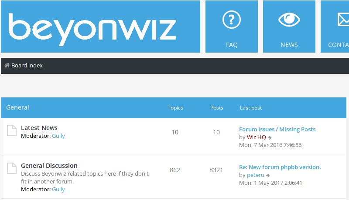Click the News eye icon
Image resolution: width=349 pixels, height=200 pixels.
tap(289, 20)
